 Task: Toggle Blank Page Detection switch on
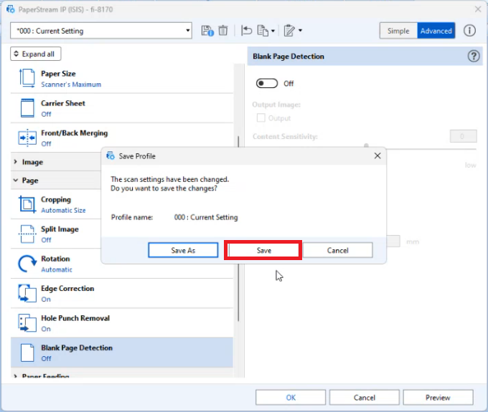tap(267, 84)
